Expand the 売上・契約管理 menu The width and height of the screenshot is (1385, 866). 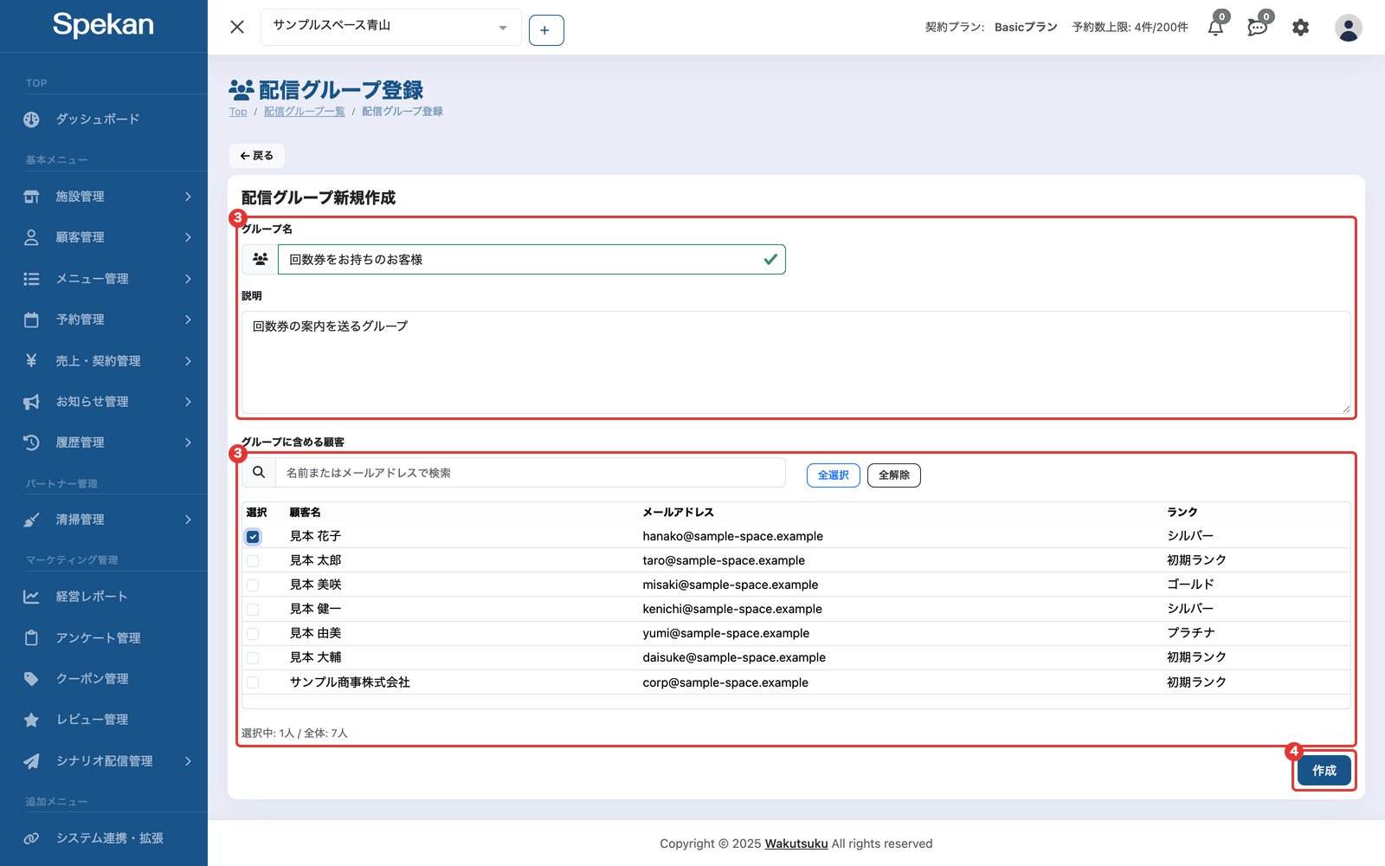pos(104,360)
